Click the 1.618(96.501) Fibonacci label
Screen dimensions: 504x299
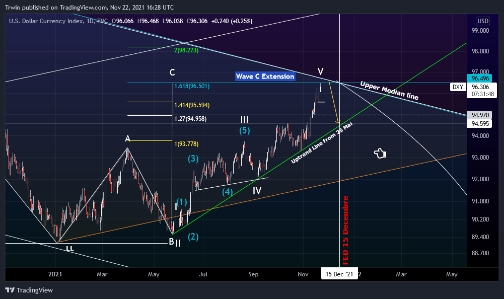[x=192, y=86]
